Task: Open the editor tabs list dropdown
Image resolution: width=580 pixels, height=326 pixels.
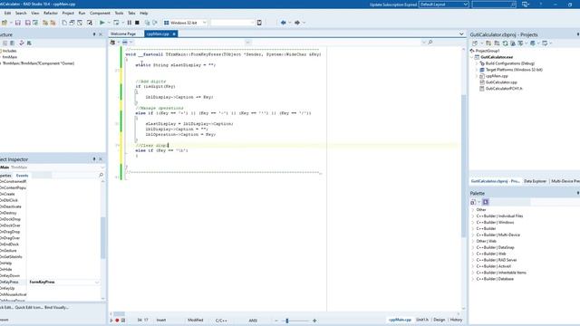Action: coord(461,34)
